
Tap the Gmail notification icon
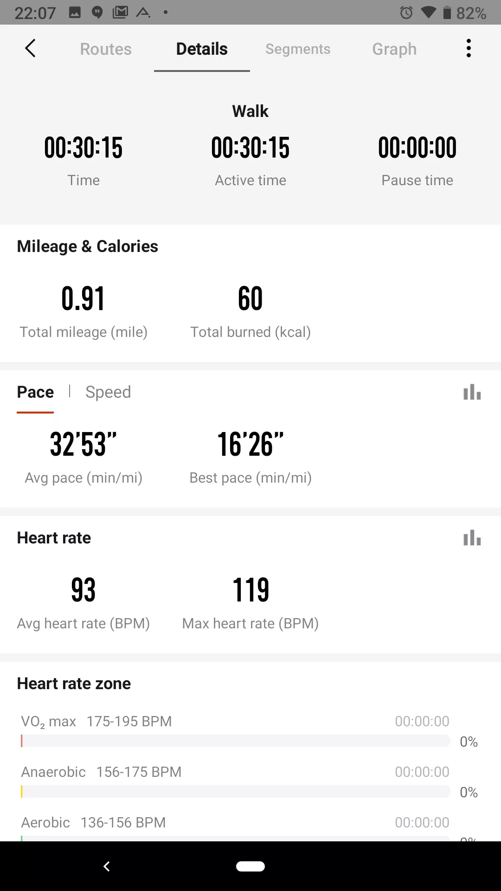pyautogui.click(x=120, y=13)
